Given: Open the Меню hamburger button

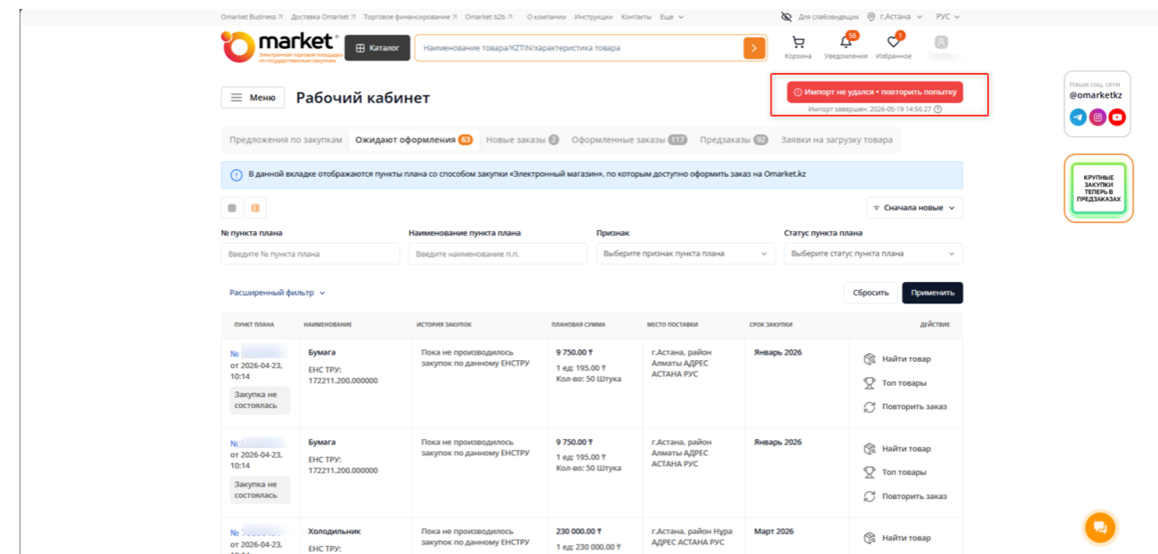Looking at the screenshot, I should click(x=253, y=98).
